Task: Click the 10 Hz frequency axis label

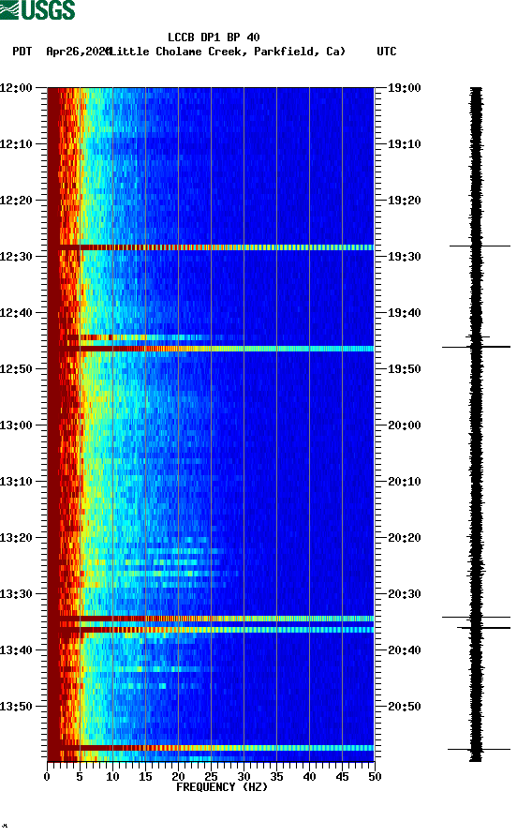Action: tap(112, 777)
